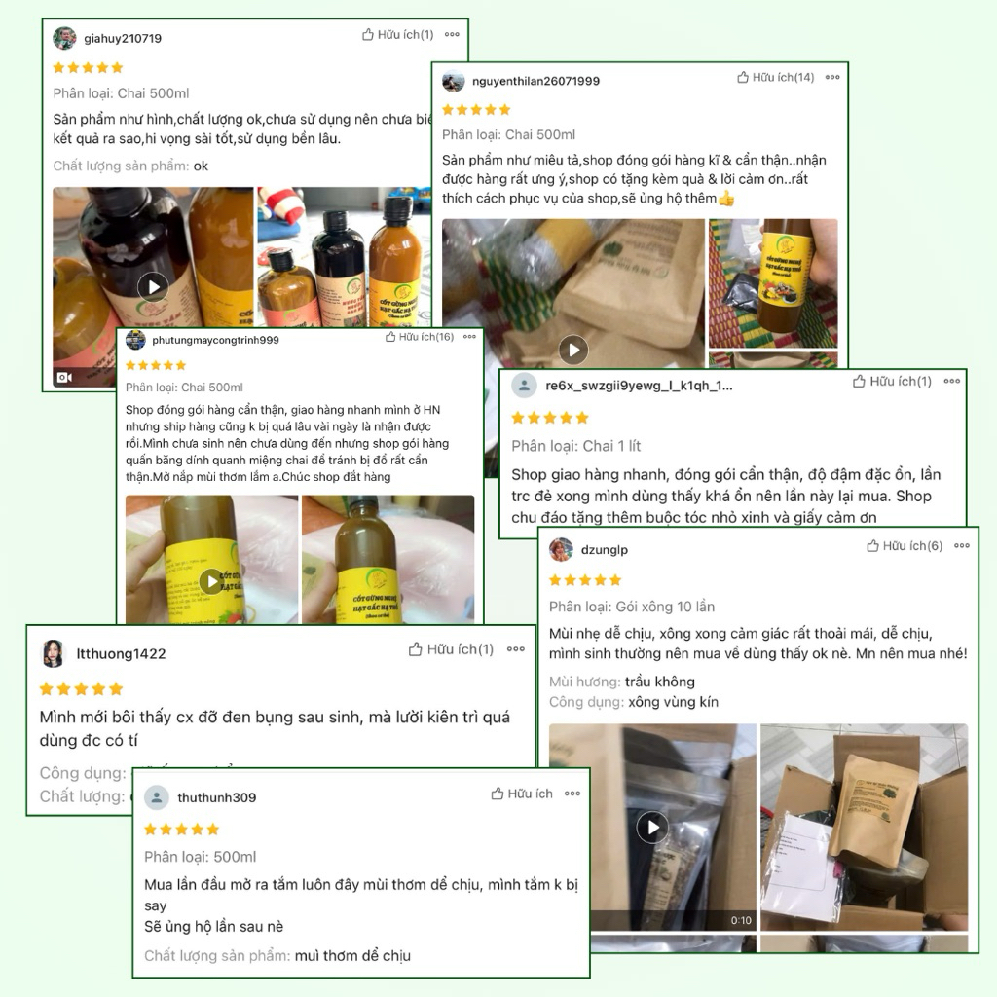997x997 pixels.
Task: Open more options on ltthuong1422's review
Action: pos(516,649)
